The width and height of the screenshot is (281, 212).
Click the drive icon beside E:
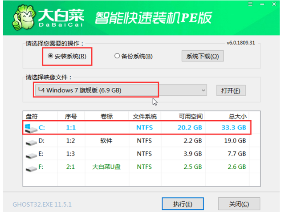[31, 155]
